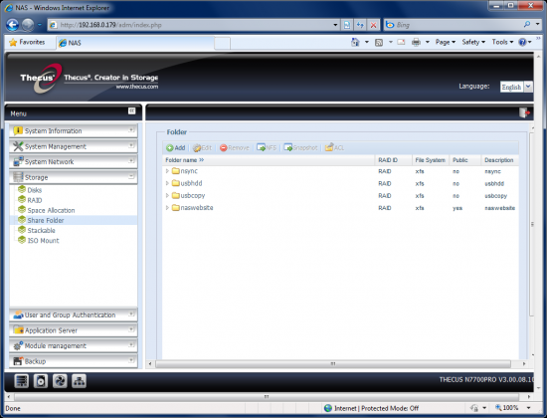Click the Snapshot toolbar button
Viewport: 547px width, 418px height.
(x=300, y=147)
